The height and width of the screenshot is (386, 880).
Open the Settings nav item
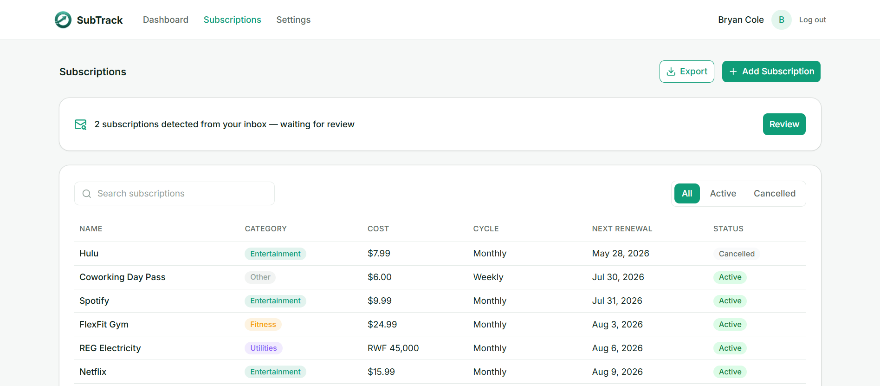pos(293,20)
